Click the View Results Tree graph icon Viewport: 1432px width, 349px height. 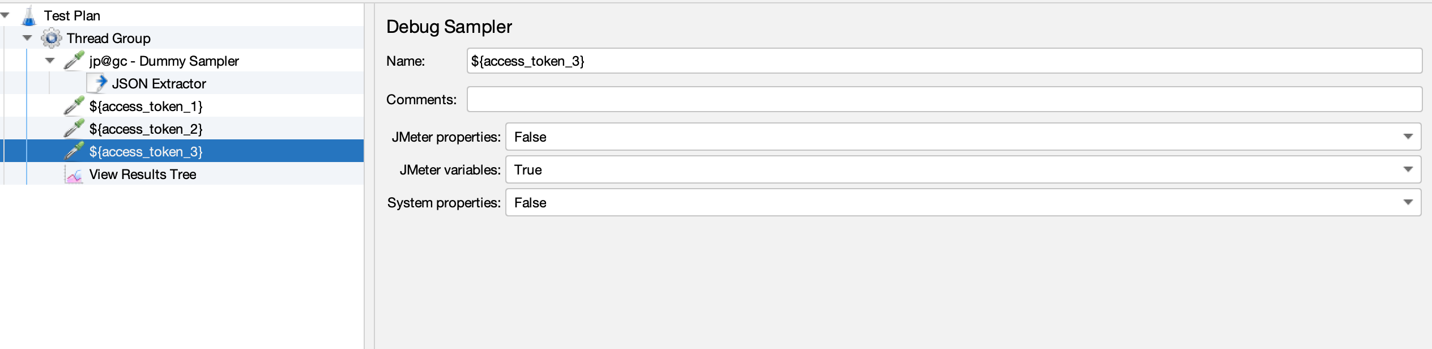click(x=74, y=174)
